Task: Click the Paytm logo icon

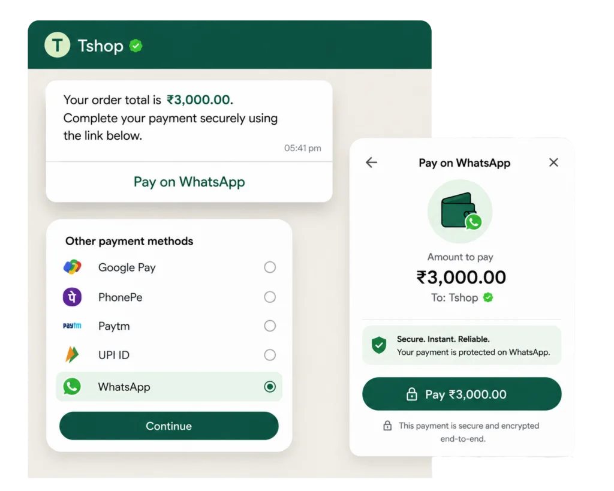Action: pyautogui.click(x=72, y=326)
